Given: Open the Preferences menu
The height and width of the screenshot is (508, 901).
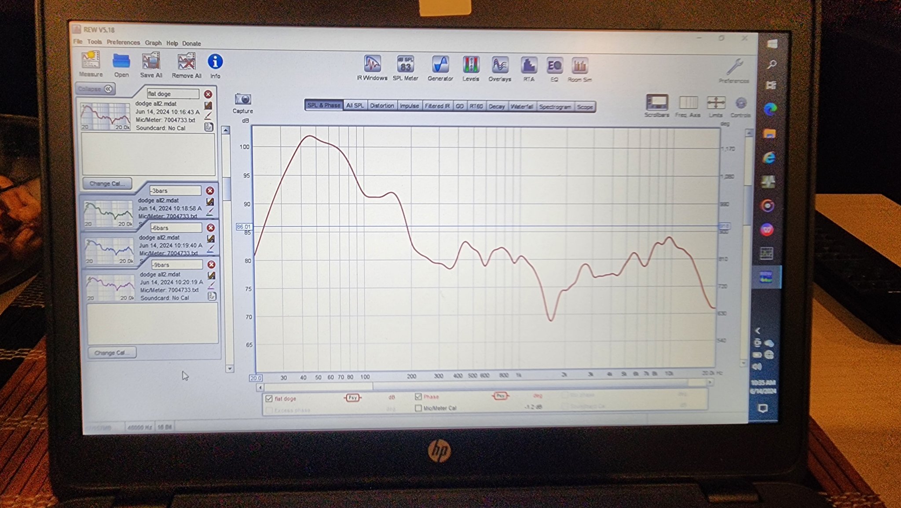Looking at the screenshot, I should tap(123, 42).
